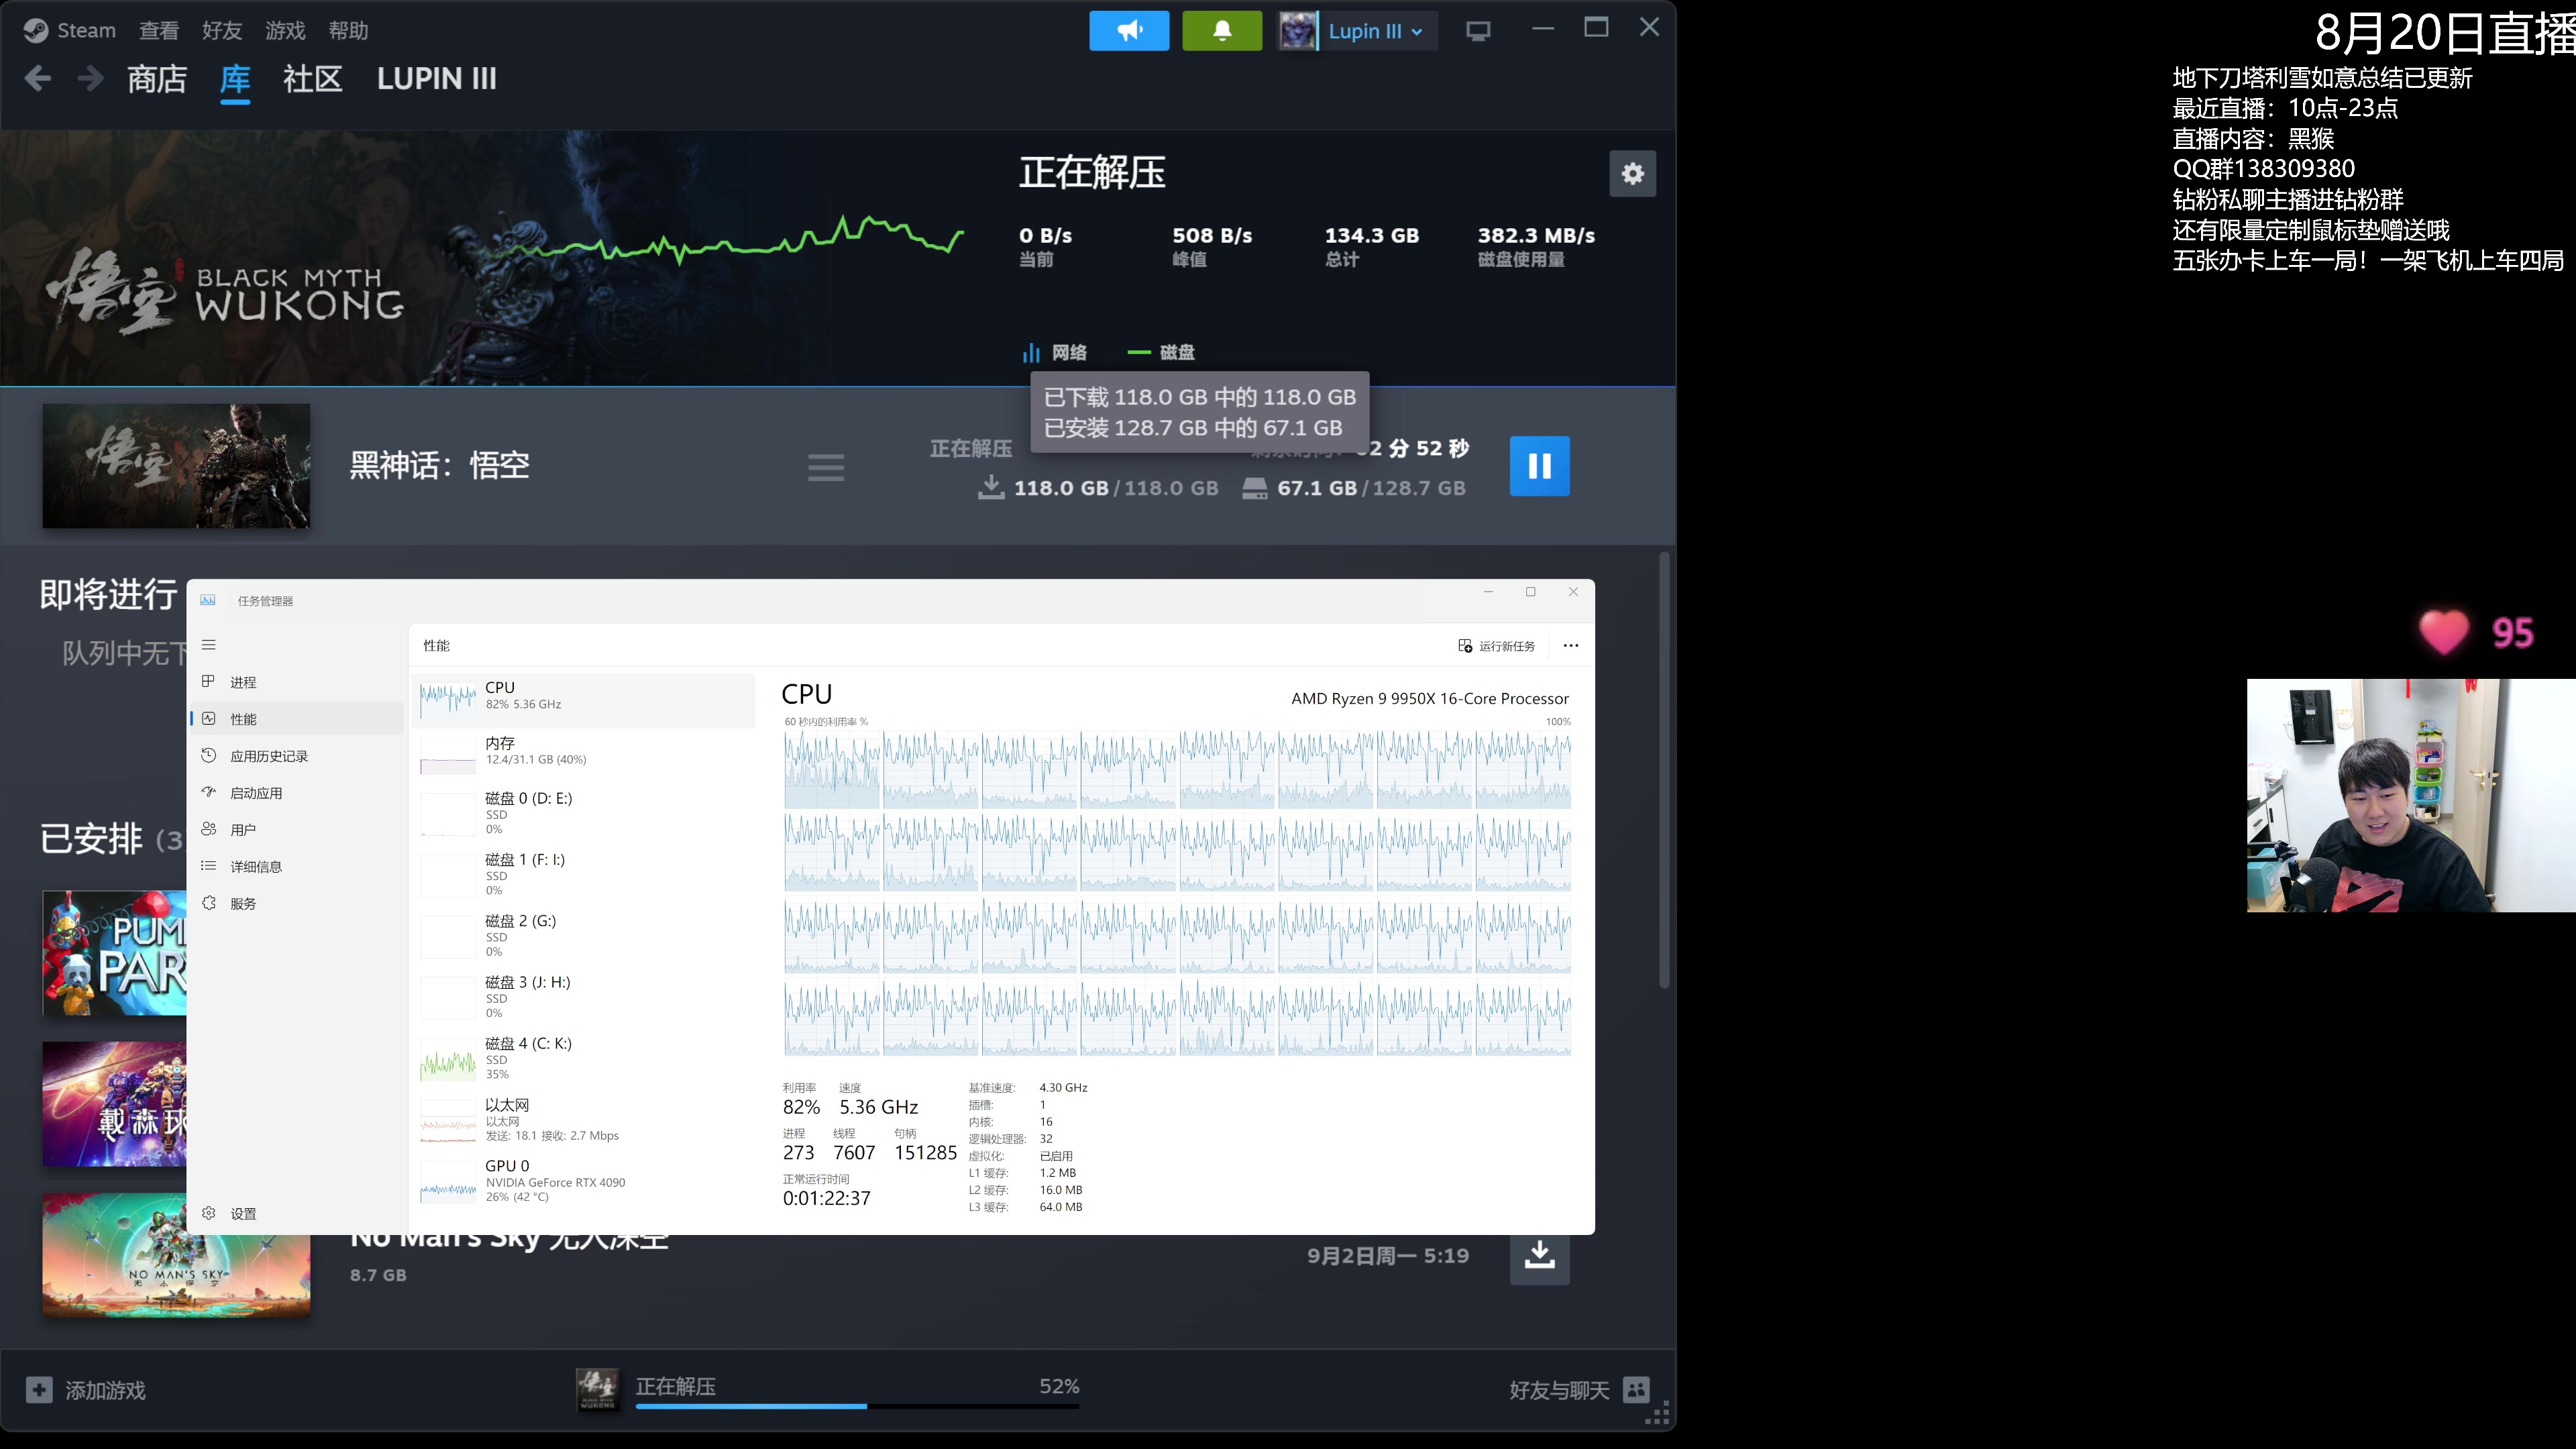Click 运行新任务 run new task
Screen dimensions: 2576x1449
tap(1496, 646)
